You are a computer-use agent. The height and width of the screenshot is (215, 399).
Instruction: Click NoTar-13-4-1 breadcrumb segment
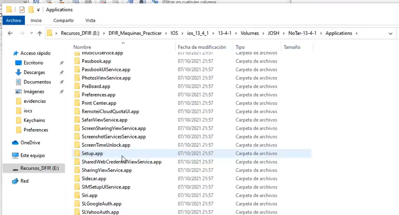302,33
